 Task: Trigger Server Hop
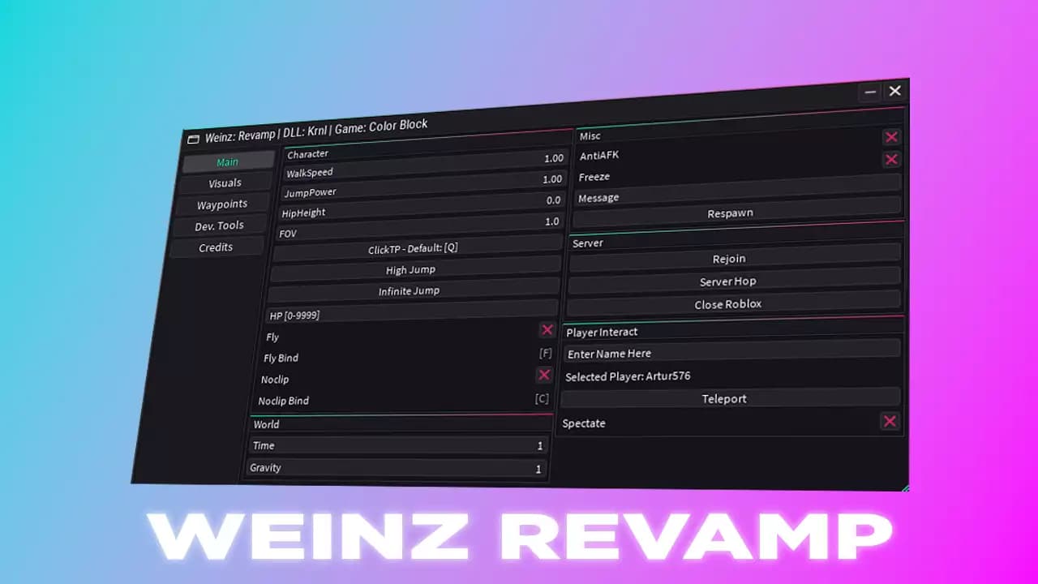pyautogui.click(x=728, y=281)
